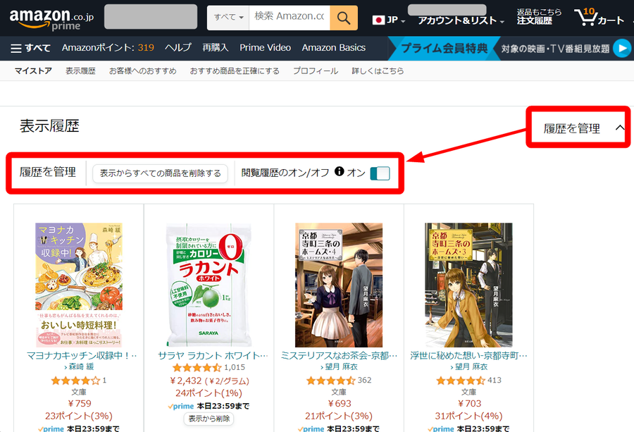
Task: Open the 再購入 nav item
Action: pyautogui.click(x=215, y=48)
